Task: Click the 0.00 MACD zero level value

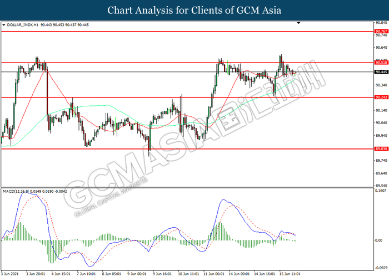Action: point(379,240)
